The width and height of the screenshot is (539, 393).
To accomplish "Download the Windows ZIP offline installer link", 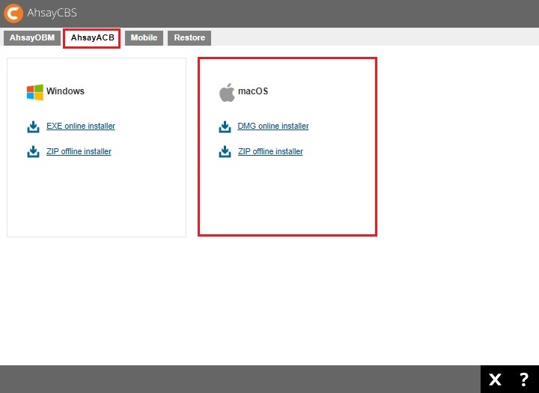I will click(x=79, y=152).
